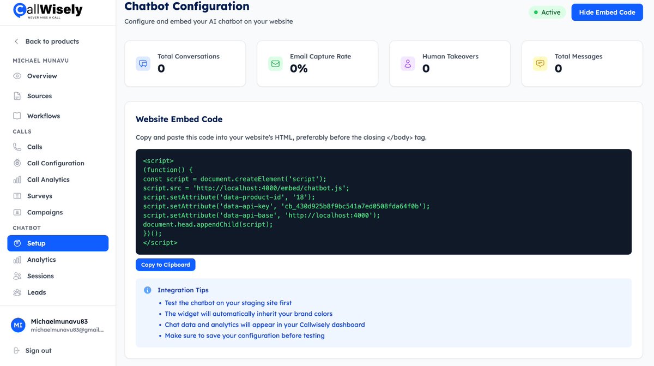This screenshot has width=654, height=366.
Task: Click the Integration Tips title
Action: [183, 290]
